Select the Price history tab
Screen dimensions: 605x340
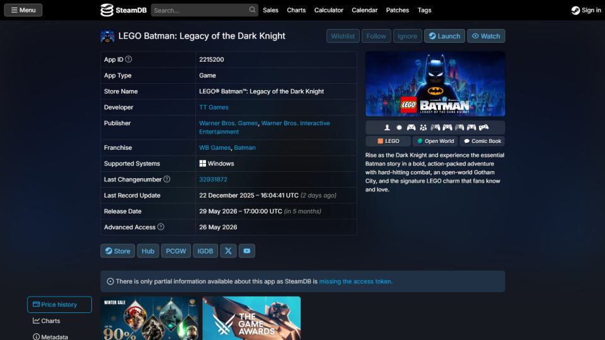pos(59,305)
